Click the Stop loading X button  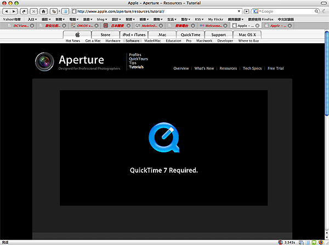coord(34,12)
